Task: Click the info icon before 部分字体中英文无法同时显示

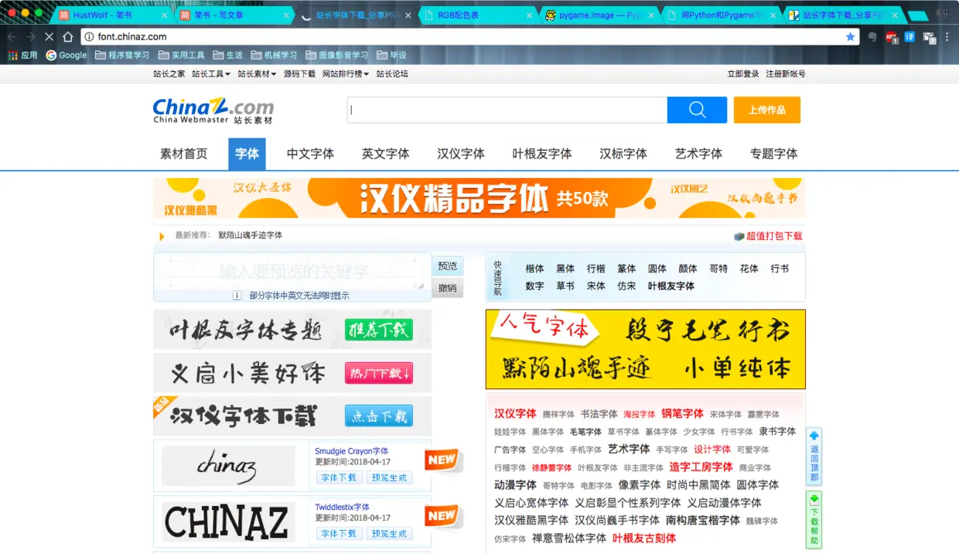Action: pyautogui.click(x=237, y=295)
